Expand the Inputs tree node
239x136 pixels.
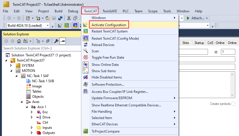click(32, 128)
